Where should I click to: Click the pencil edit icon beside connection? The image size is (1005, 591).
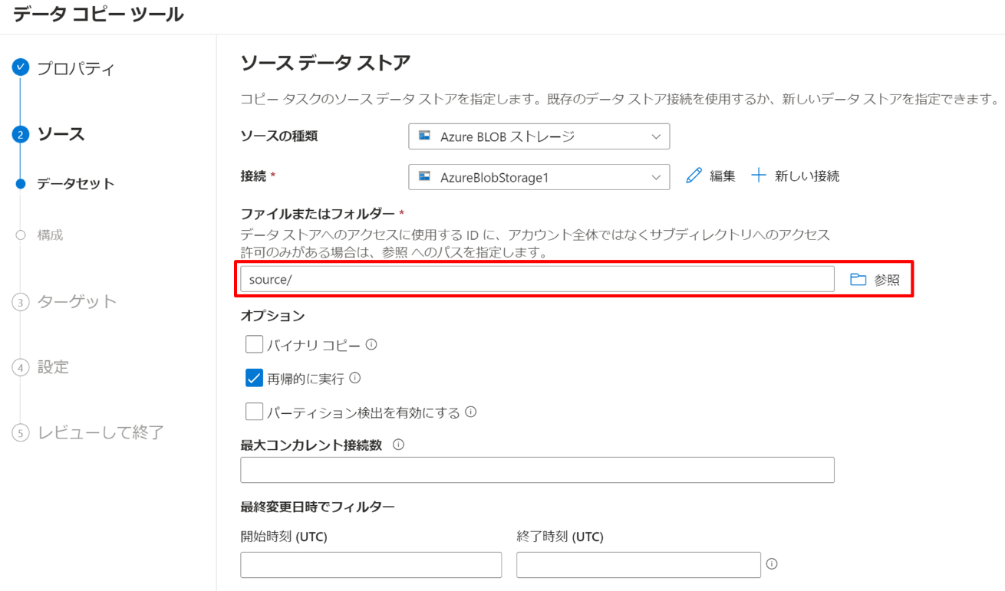coord(694,176)
